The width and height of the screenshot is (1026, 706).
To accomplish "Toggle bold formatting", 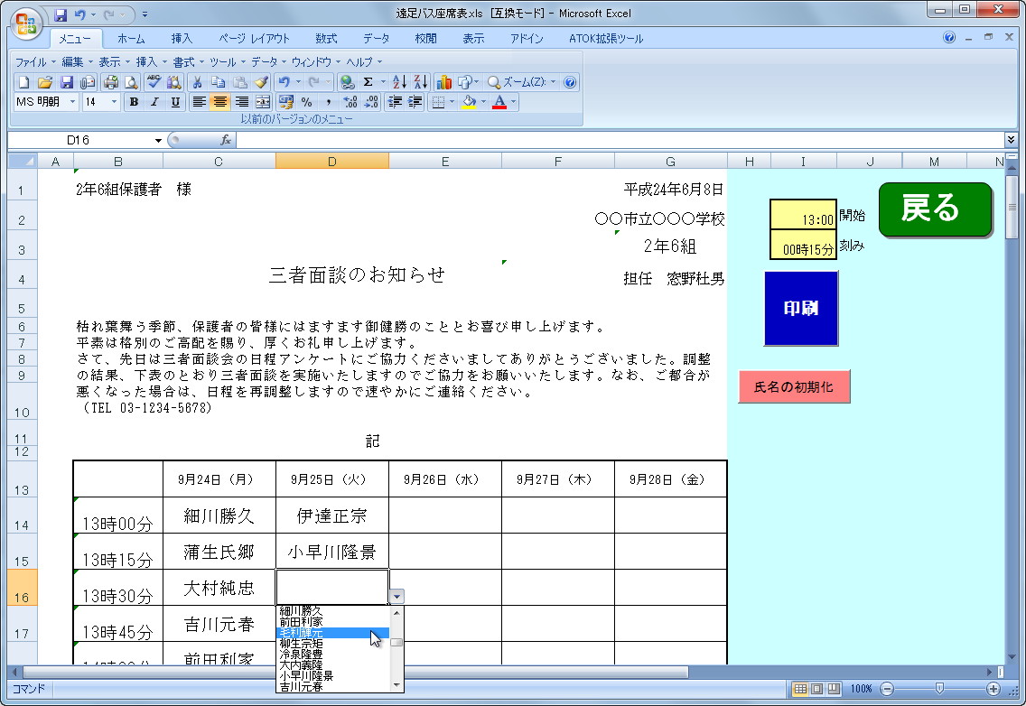I will 134,102.
